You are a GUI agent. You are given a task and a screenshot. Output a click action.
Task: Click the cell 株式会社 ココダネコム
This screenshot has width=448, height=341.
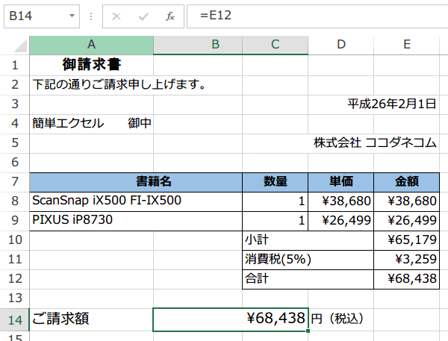click(407, 143)
